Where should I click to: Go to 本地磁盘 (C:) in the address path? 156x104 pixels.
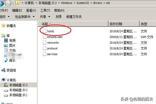point(47,3)
